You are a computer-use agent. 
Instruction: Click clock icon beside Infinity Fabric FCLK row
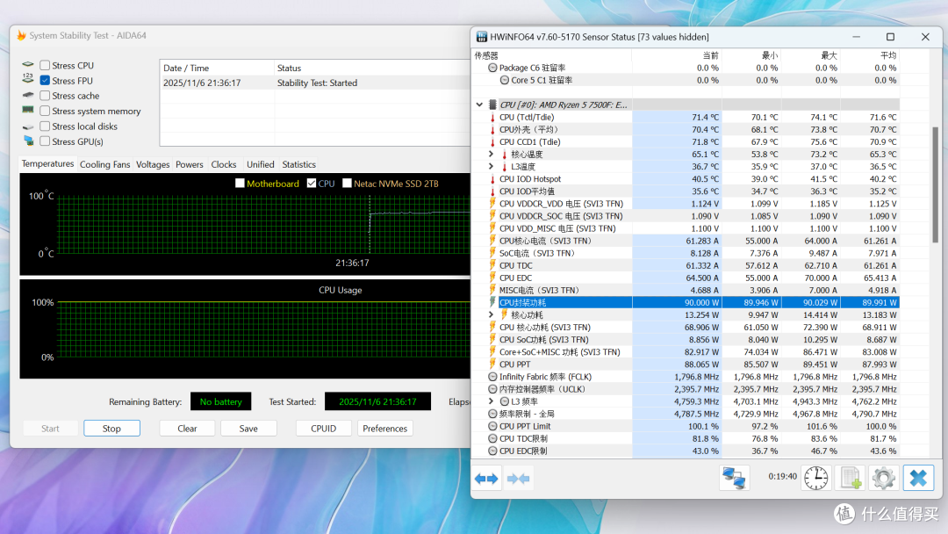492,377
